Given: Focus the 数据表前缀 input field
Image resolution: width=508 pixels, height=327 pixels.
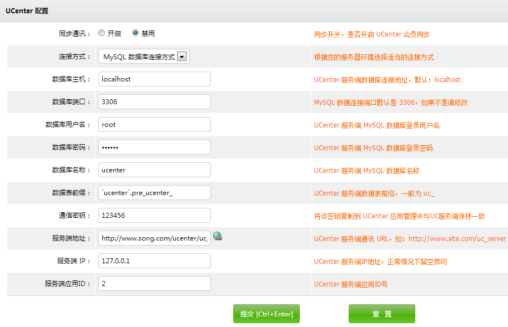Looking at the screenshot, I should 154,193.
